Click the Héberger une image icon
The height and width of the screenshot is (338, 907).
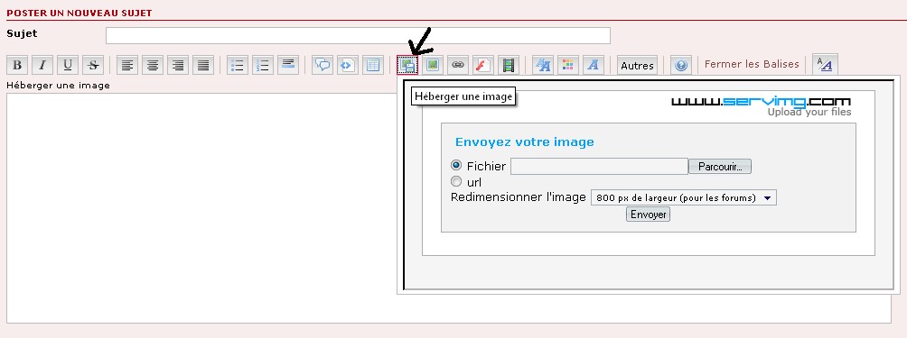coord(407,65)
